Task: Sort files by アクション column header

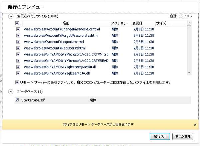Action: pos(119,23)
